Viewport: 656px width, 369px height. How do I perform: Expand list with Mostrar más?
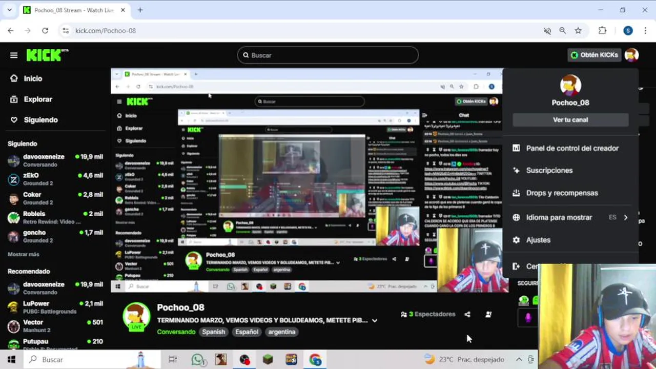[x=24, y=254]
